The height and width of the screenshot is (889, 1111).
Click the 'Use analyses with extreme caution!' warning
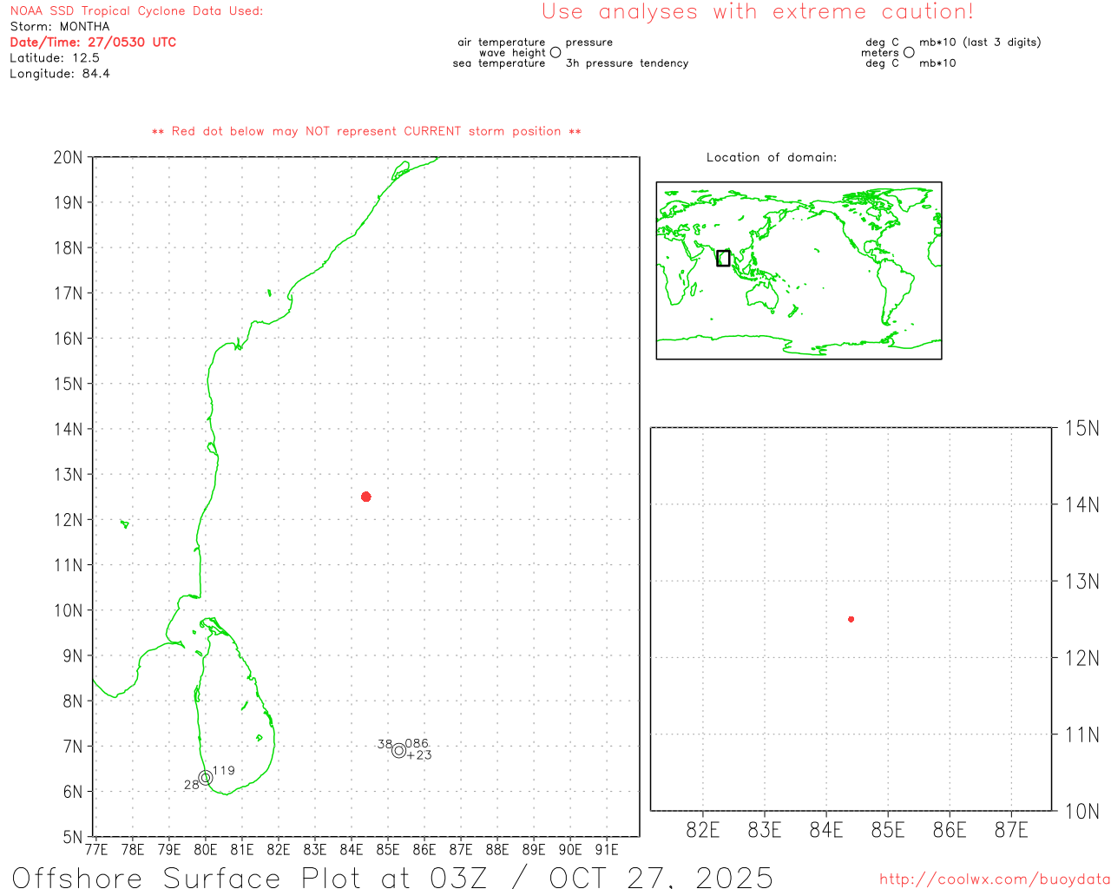point(757,12)
